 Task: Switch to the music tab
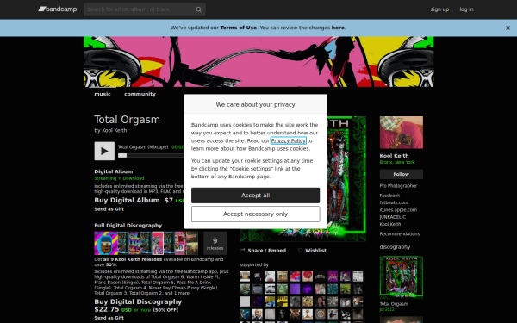103,94
